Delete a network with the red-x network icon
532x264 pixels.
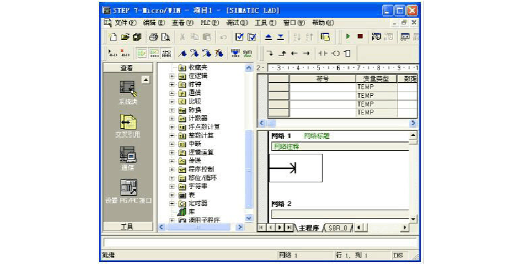tap(125, 53)
